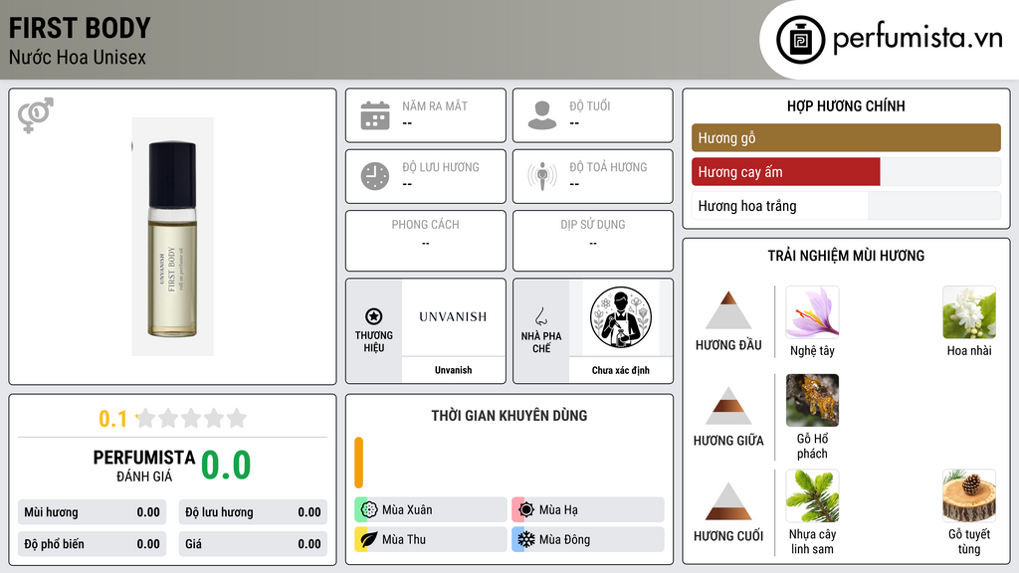Click the Độ phổ biến 0.00 score row
Viewport: 1019px width, 573px height.
(92, 544)
